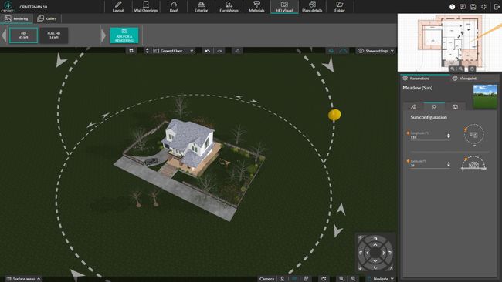The width and height of the screenshot is (502, 282).
Task: Open the Materials step
Action: pyautogui.click(x=256, y=7)
